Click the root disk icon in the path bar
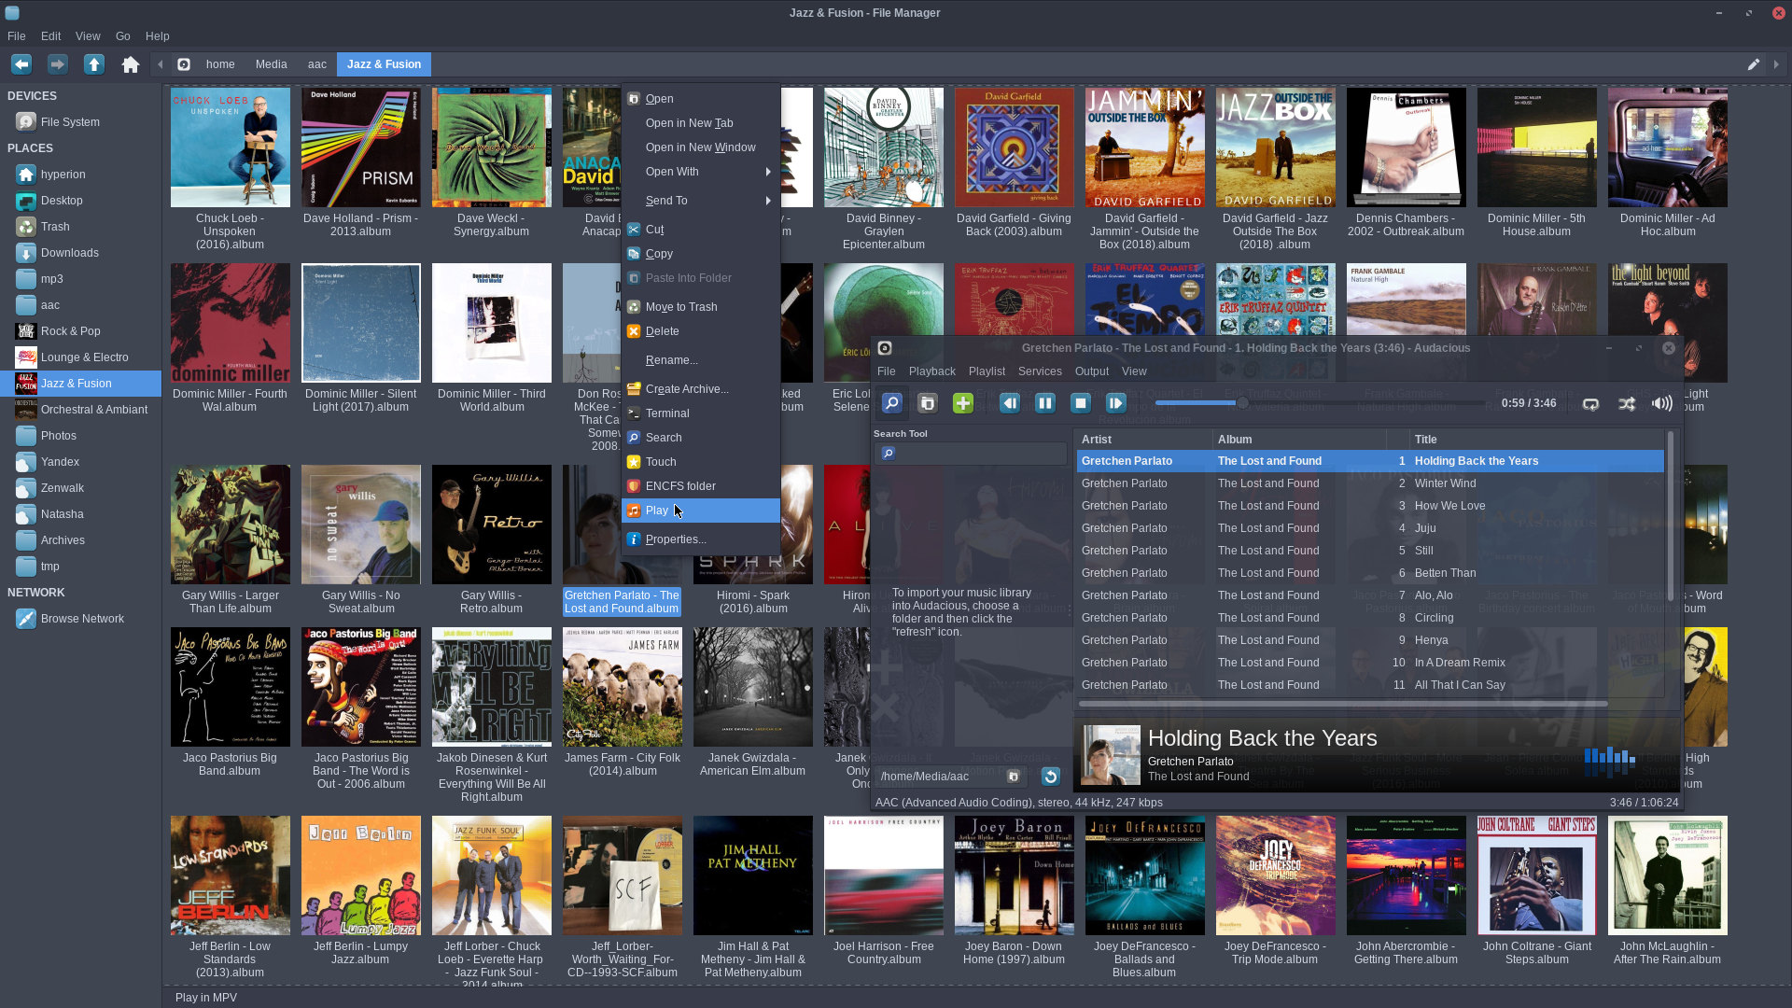 tap(184, 64)
